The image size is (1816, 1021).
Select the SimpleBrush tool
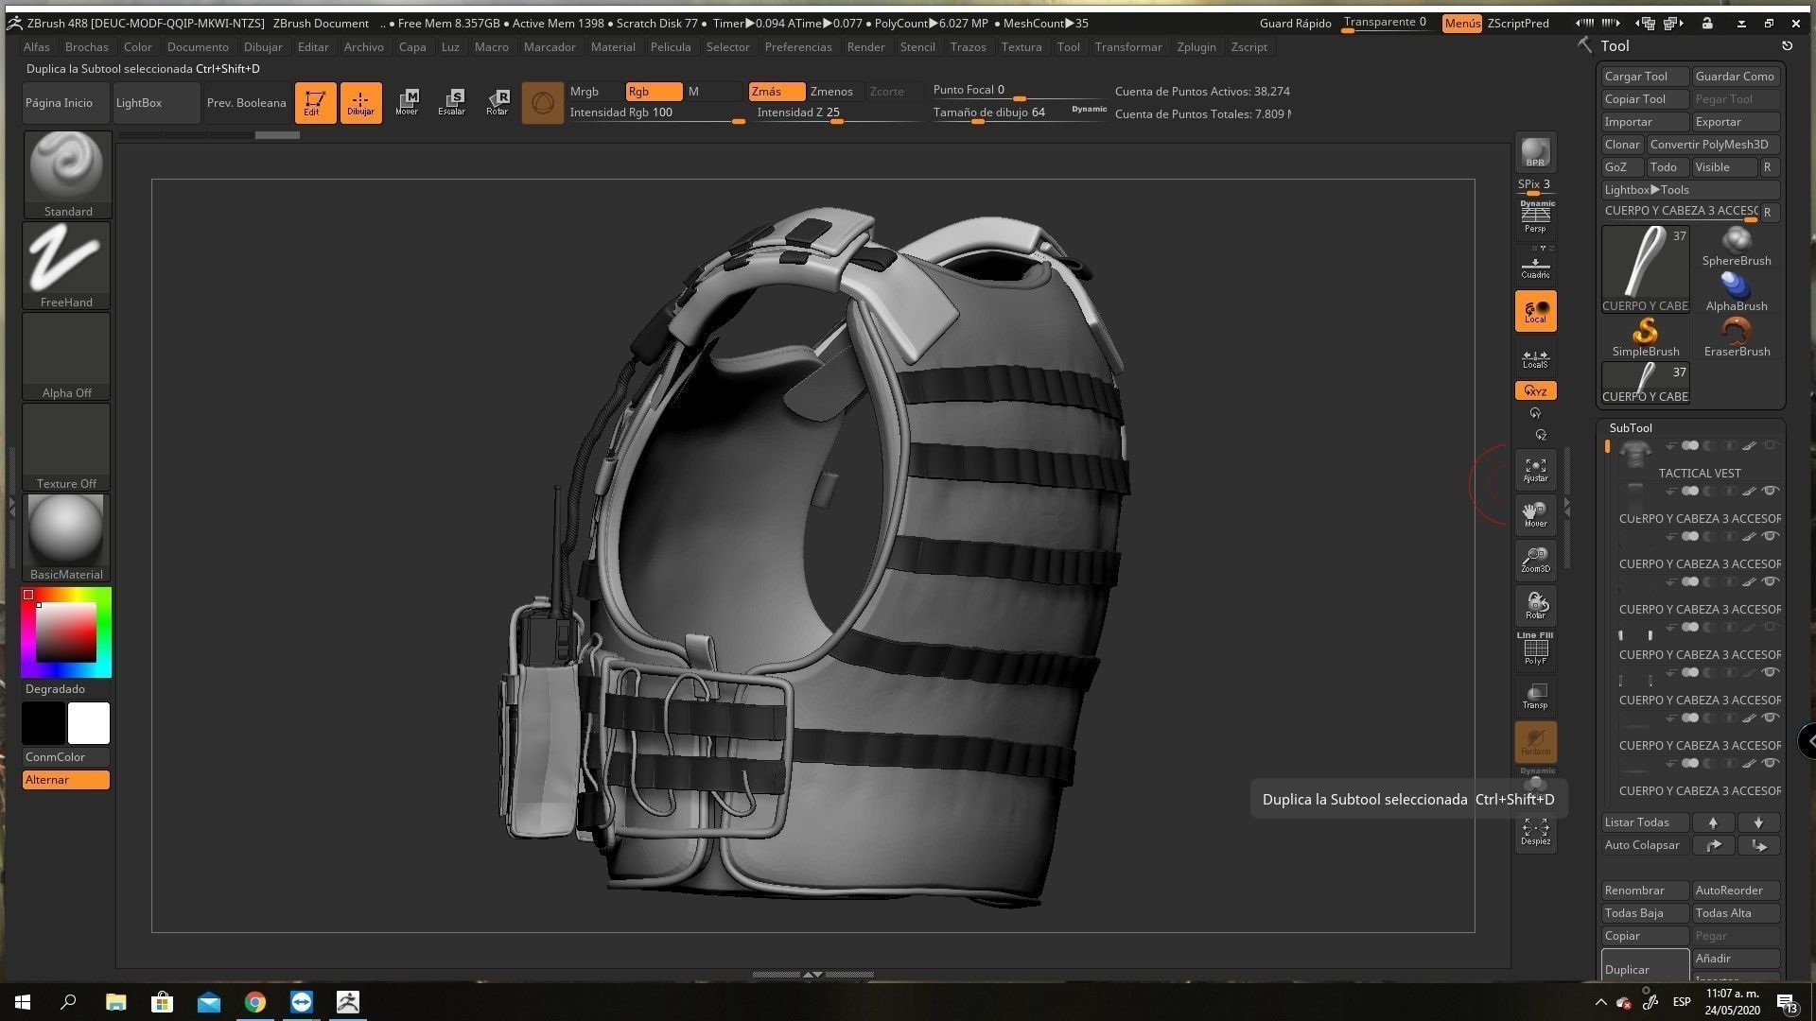tap(1646, 337)
